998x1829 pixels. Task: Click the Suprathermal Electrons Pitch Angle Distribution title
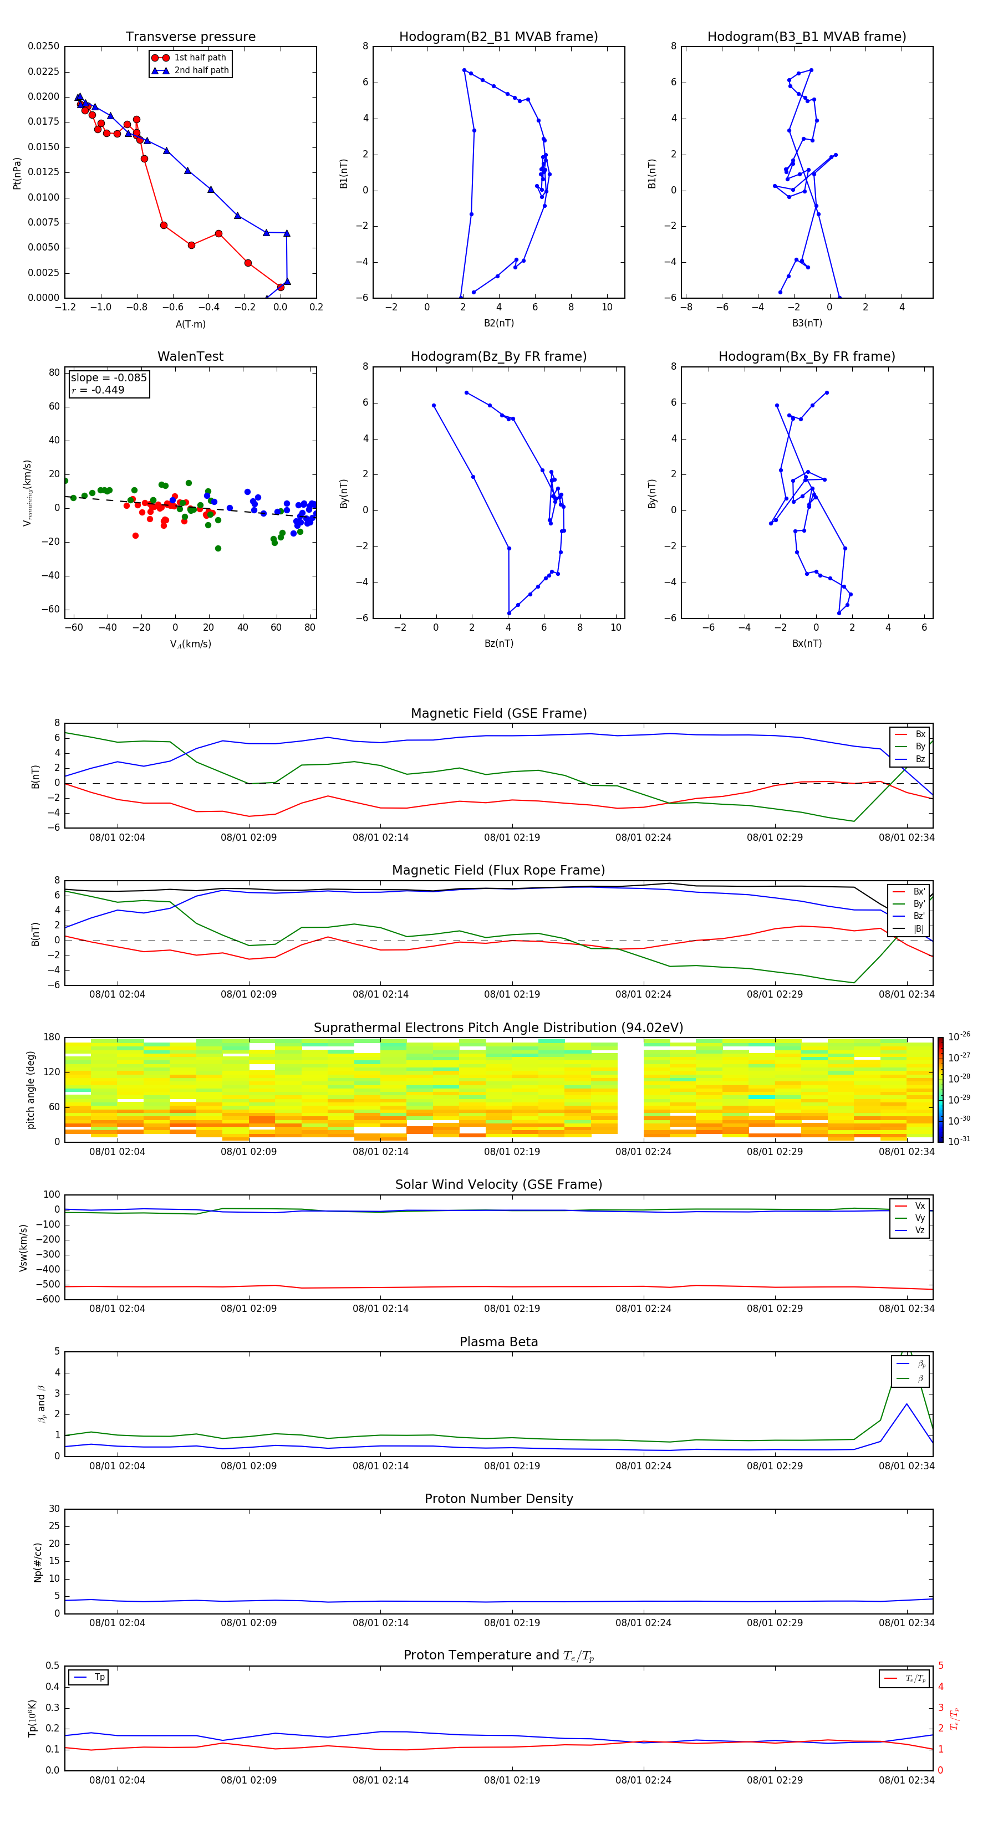(498, 1028)
